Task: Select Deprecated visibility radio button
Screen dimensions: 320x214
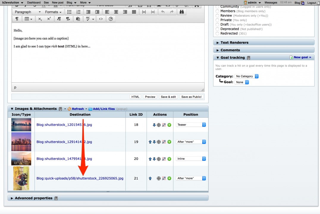Action: click(217, 29)
